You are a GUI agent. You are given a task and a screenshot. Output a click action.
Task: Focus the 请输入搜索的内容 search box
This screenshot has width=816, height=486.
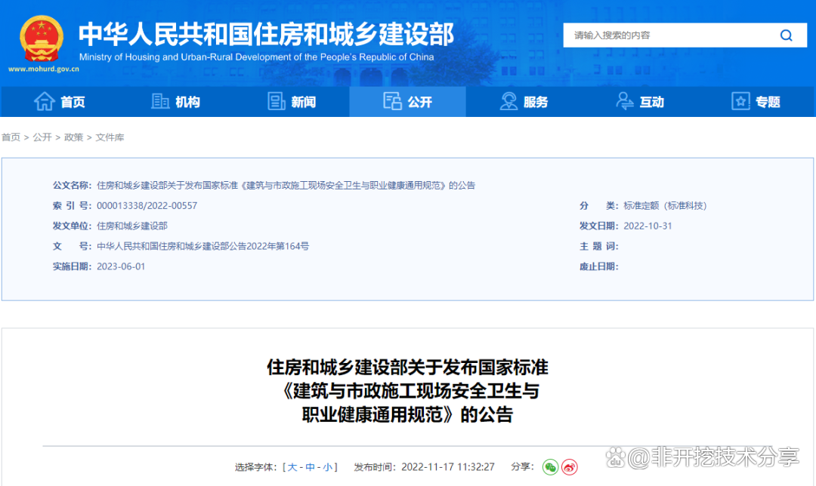[x=685, y=35]
